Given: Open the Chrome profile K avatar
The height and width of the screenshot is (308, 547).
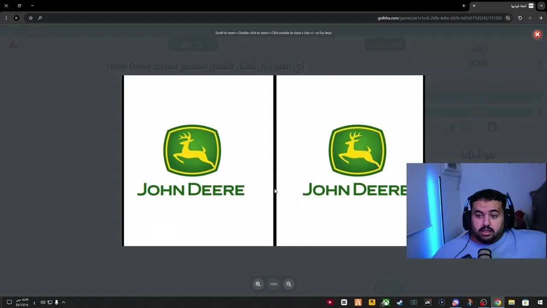Looking at the screenshot, I should pos(17,18).
